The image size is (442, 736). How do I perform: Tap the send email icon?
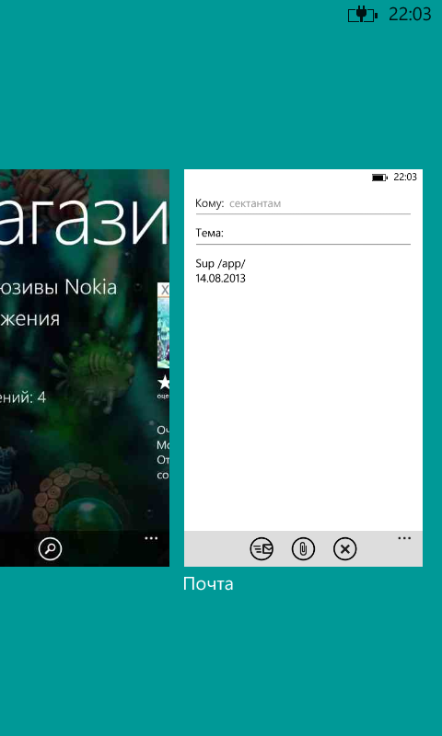[x=262, y=548]
